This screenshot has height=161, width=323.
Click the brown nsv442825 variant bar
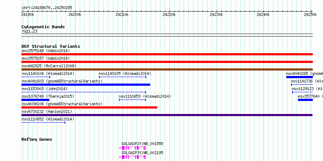167,69
